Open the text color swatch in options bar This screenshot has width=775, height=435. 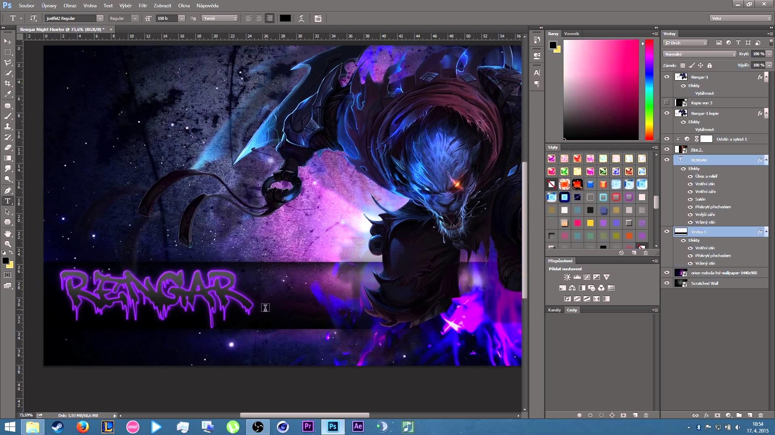pyautogui.click(x=285, y=18)
